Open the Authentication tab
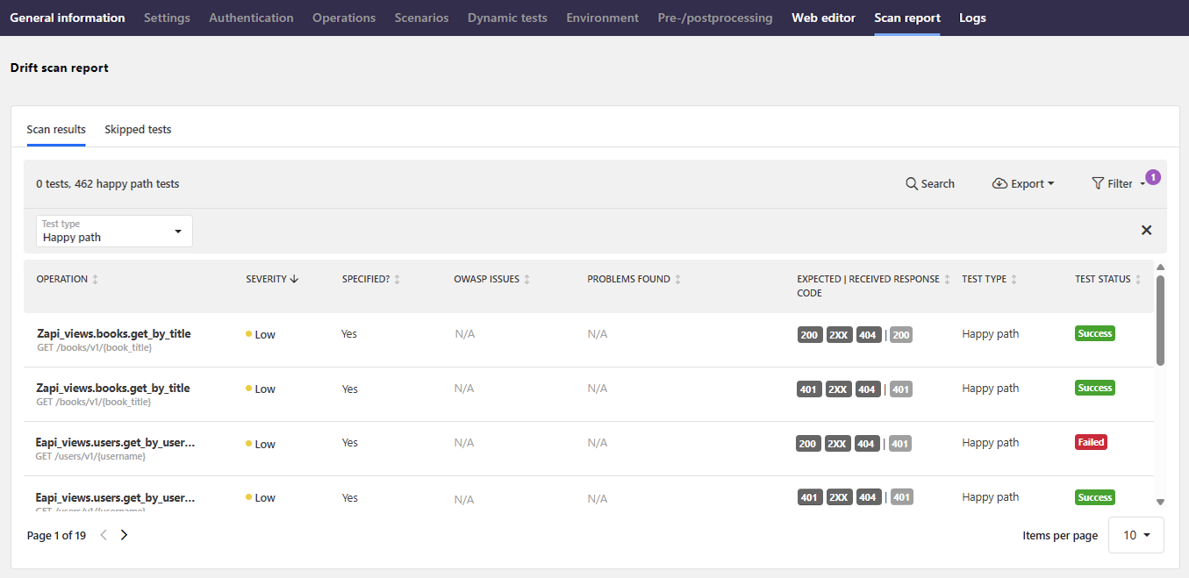Viewport: 1189px width, 578px height. (251, 18)
